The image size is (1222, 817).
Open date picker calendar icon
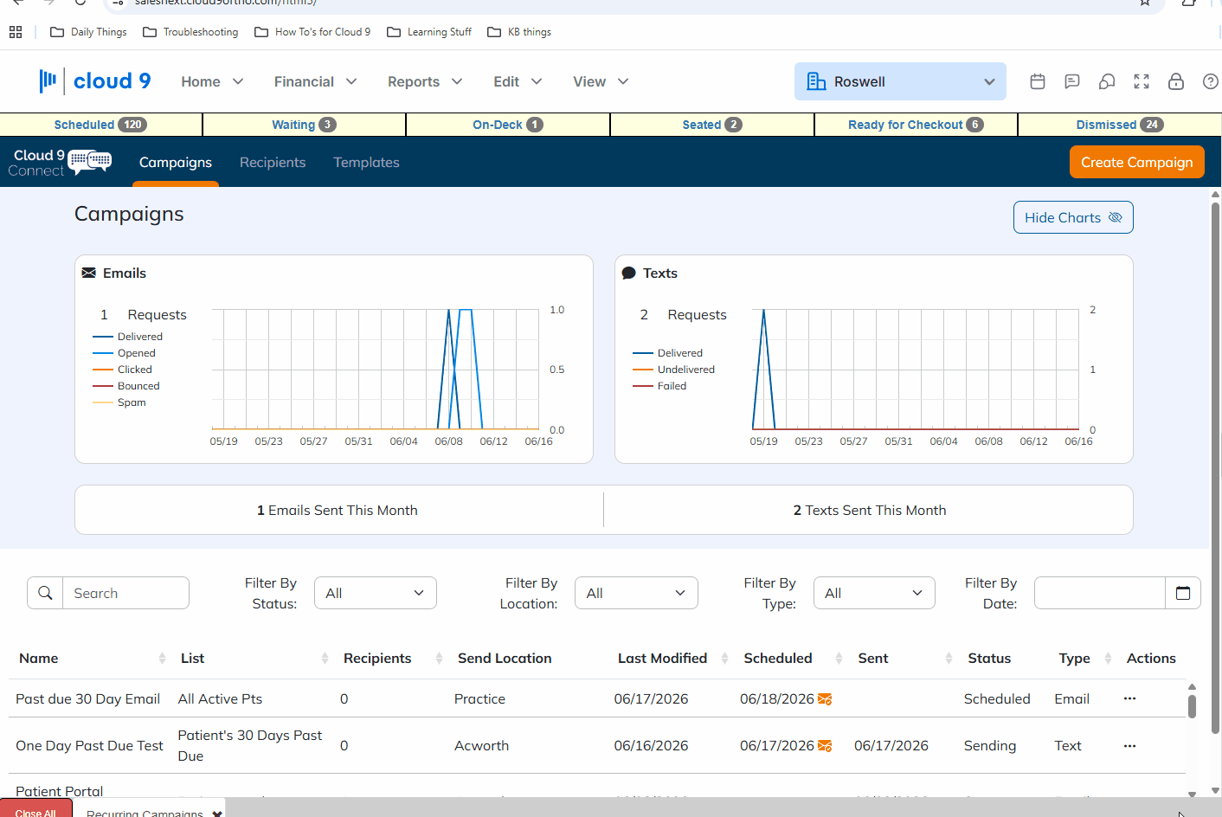pyautogui.click(x=1183, y=593)
